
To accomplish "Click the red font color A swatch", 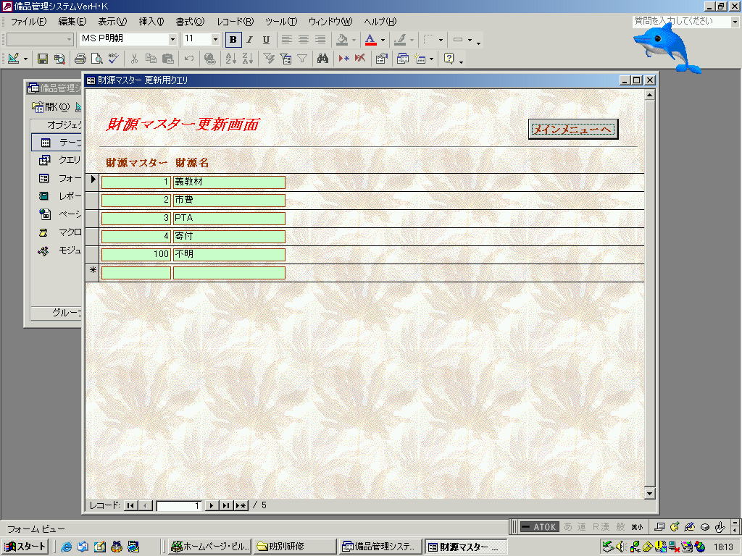I will coord(370,40).
